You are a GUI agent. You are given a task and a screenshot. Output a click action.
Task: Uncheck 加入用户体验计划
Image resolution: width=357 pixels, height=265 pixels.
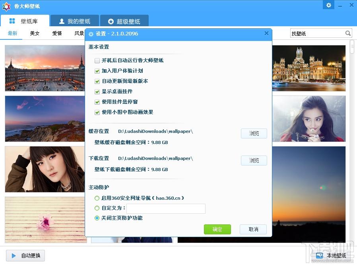[97, 71]
